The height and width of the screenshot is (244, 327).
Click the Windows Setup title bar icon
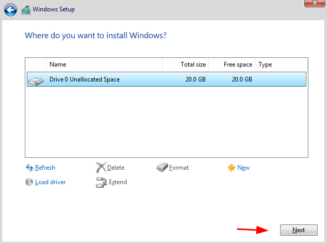point(26,9)
